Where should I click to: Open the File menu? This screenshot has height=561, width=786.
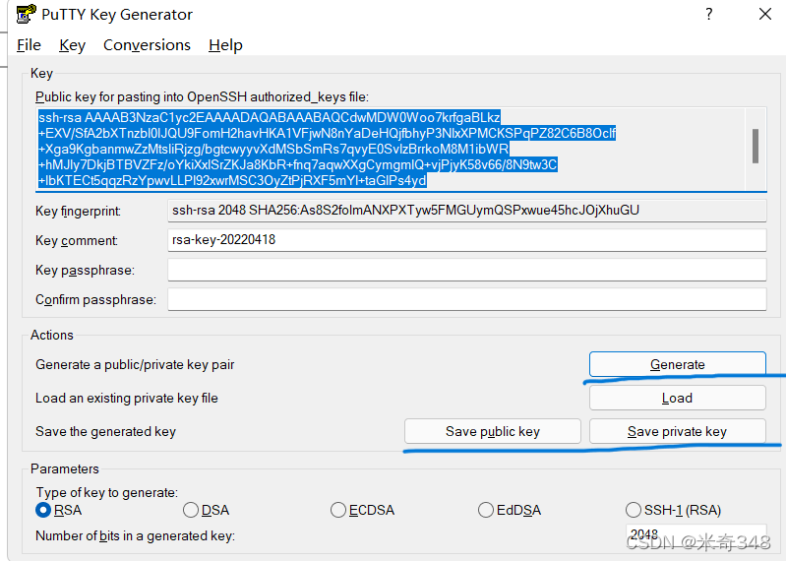click(x=29, y=45)
